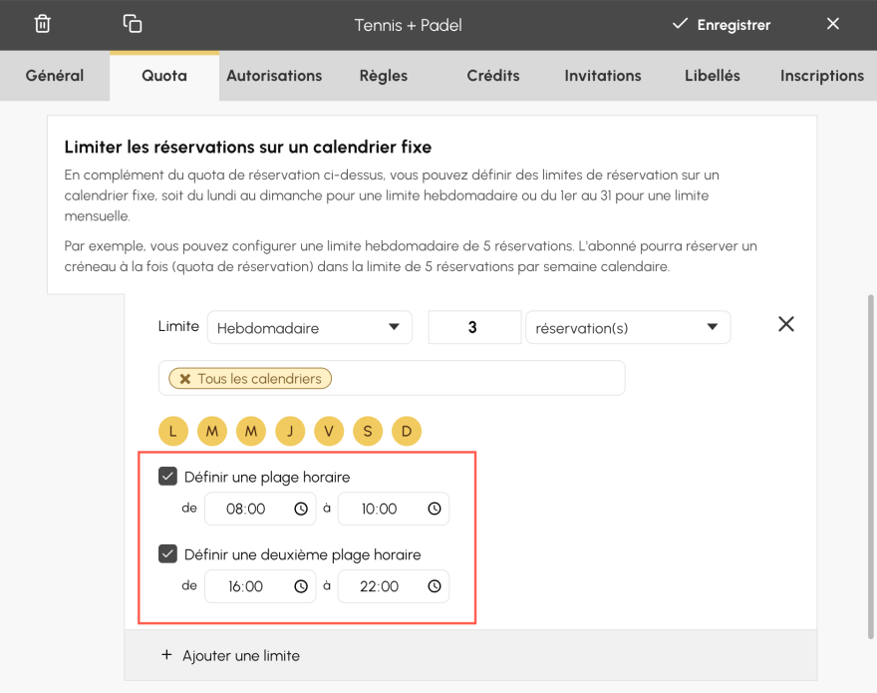Toggle the Saturday (S) day circle

point(368,431)
